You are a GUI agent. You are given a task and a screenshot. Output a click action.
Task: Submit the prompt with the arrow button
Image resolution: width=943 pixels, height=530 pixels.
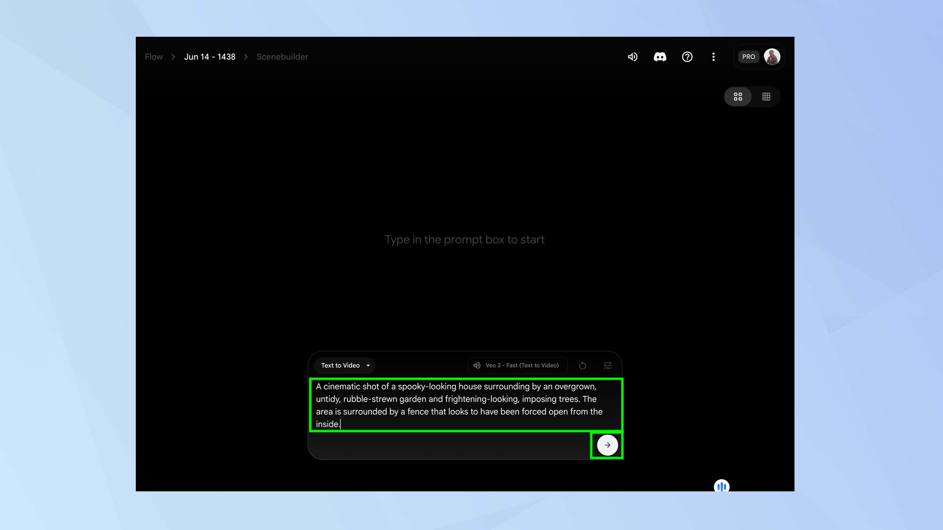point(607,445)
